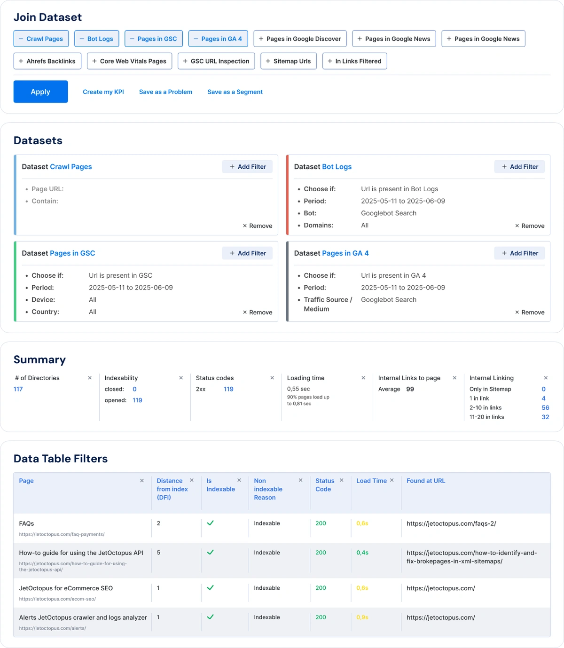Add Filter on the Bot Logs dataset card

click(519, 166)
